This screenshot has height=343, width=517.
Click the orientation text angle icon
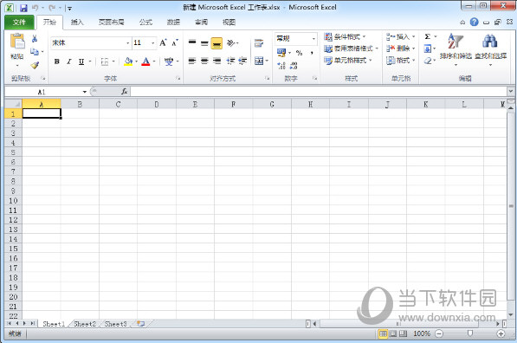click(231, 43)
